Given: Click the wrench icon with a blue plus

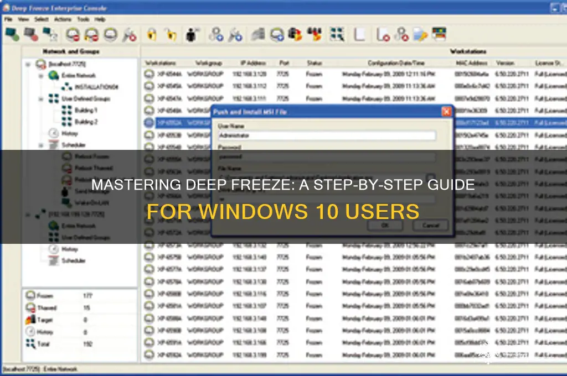Looking at the screenshot, I should [235, 35].
